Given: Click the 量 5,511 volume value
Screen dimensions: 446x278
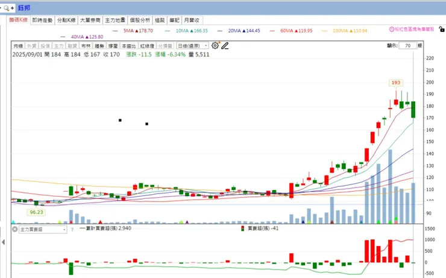Looking at the screenshot, I should (x=199, y=54).
